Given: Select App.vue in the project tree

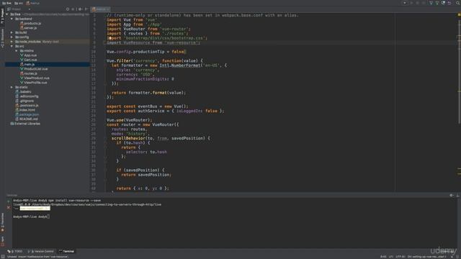Looking at the screenshot, I should coord(28,55).
